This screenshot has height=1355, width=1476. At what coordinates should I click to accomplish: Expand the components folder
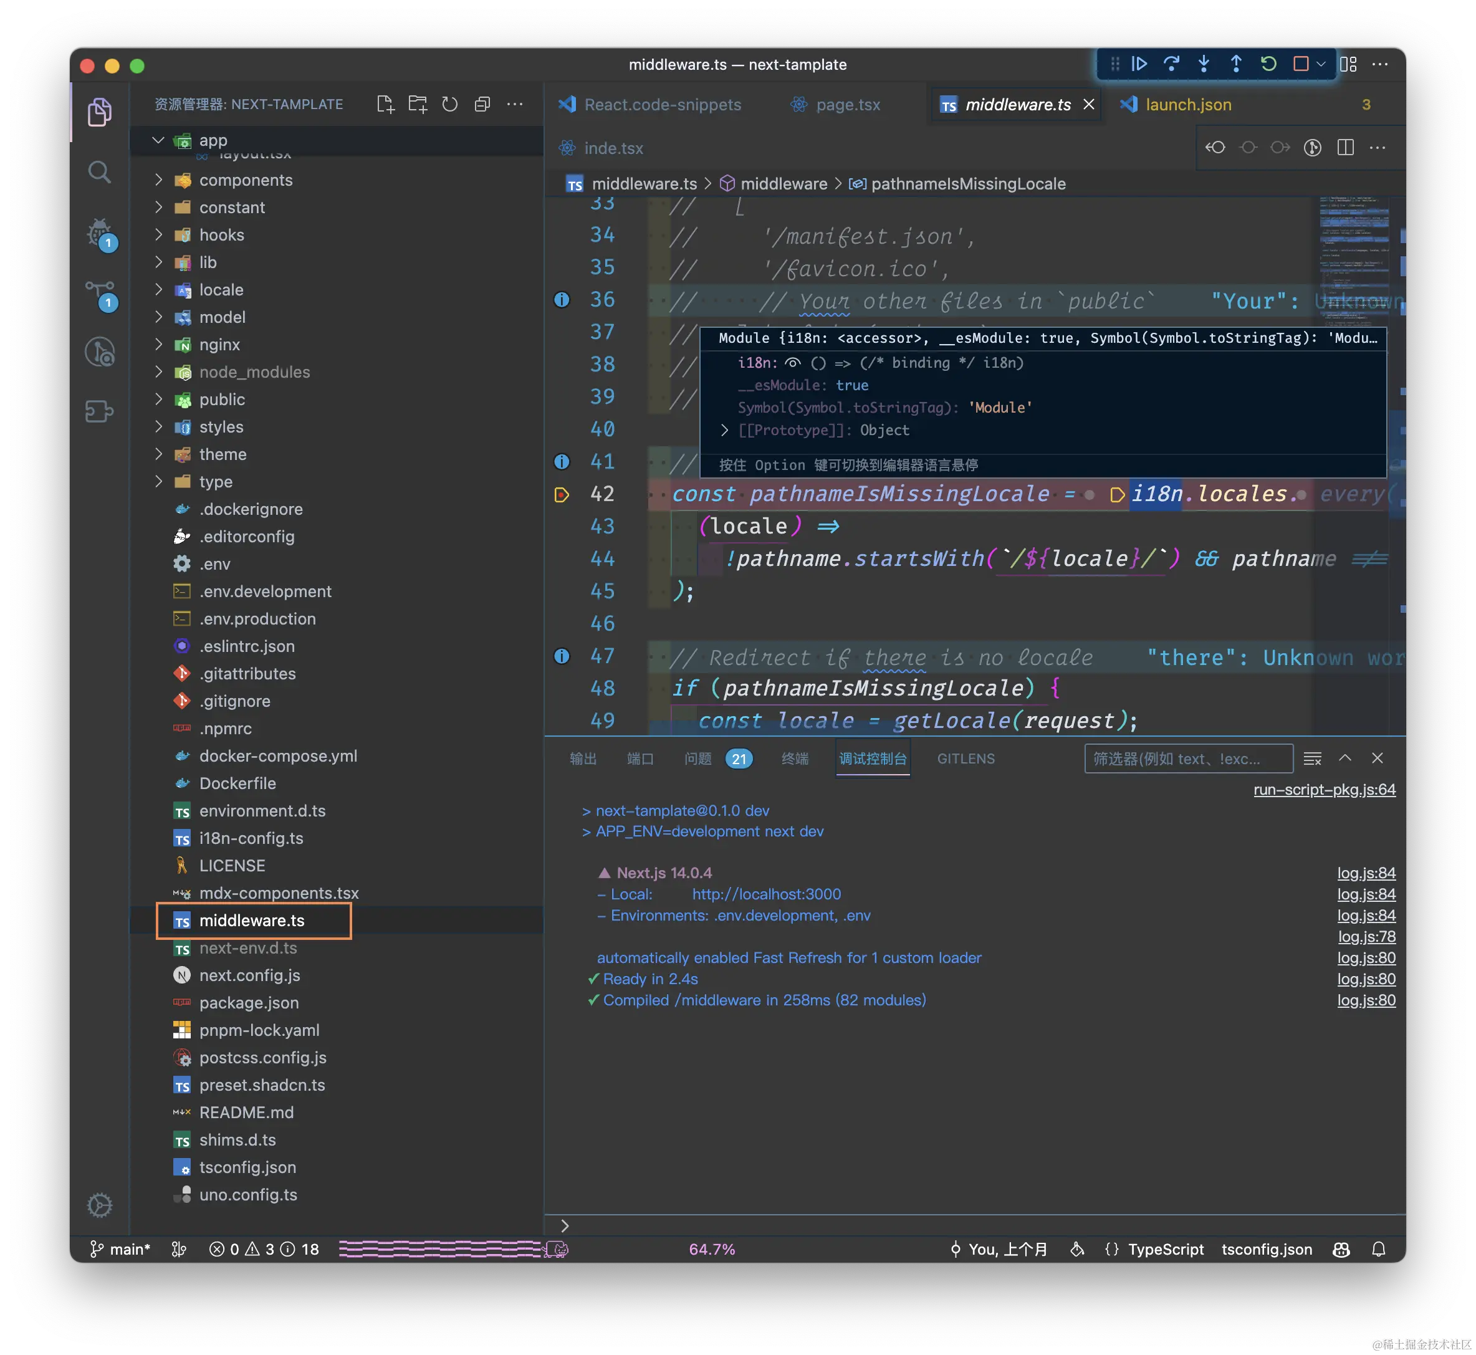tap(158, 180)
